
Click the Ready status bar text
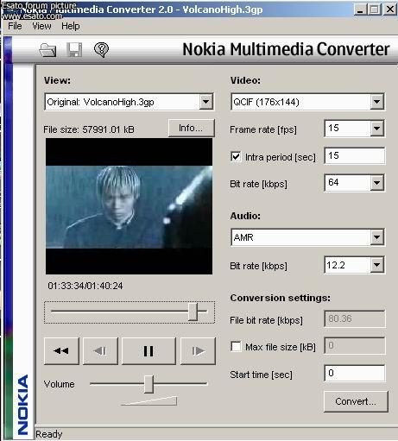click(49, 434)
